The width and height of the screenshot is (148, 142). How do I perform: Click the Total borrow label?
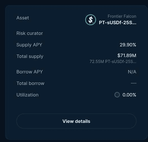tap(30, 83)
